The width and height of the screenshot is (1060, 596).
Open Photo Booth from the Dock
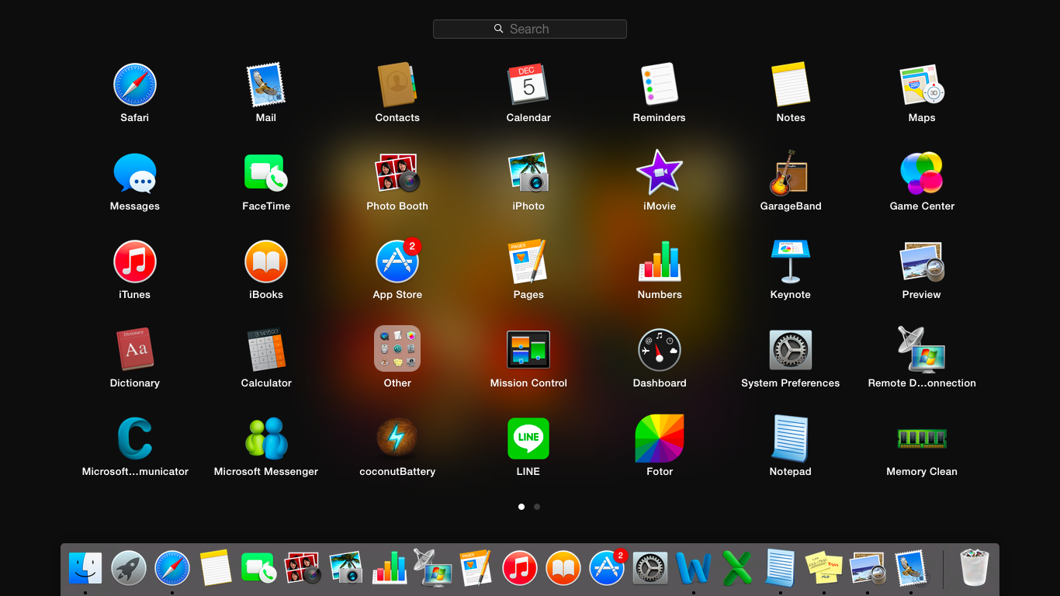click(303, 568)
